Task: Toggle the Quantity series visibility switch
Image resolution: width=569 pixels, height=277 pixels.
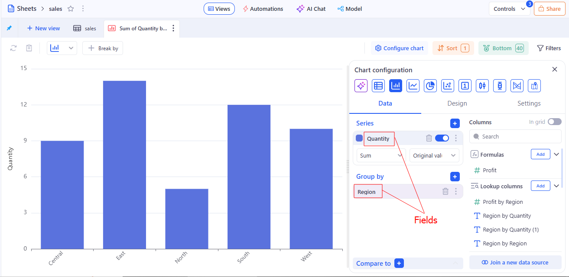Action: click(x=442, y=138)
